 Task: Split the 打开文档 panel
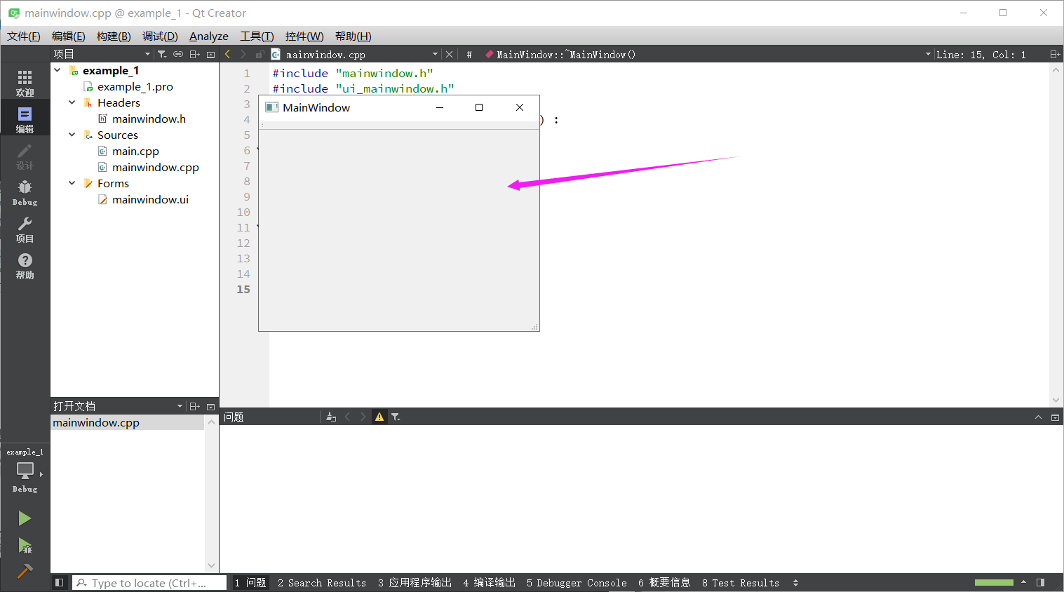195,406
